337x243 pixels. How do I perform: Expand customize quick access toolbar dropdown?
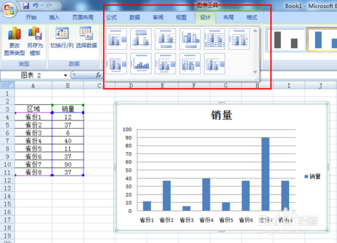point(67,5)
